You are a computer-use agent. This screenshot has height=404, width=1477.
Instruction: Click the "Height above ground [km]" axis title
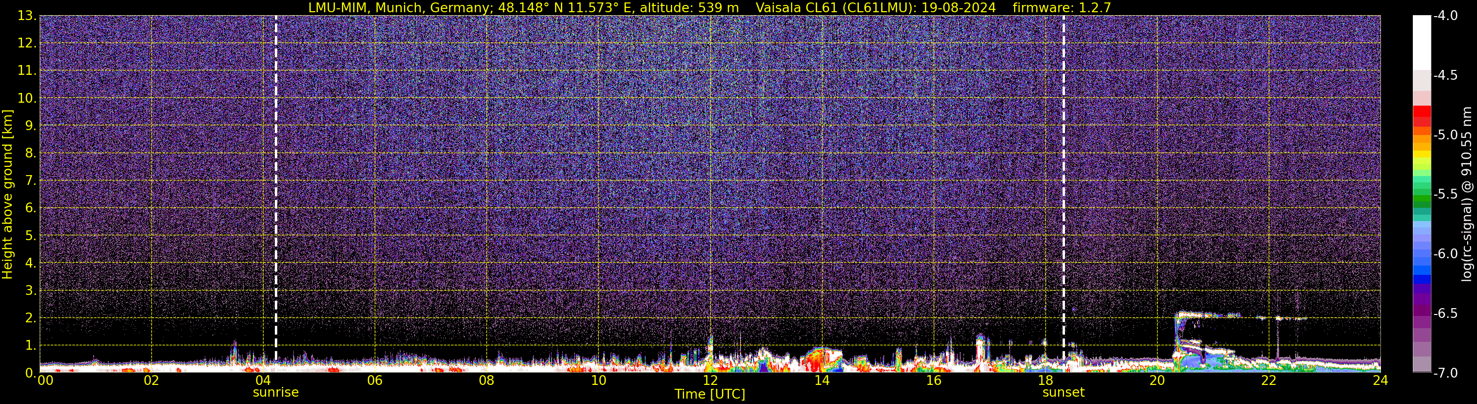point(7,195)
